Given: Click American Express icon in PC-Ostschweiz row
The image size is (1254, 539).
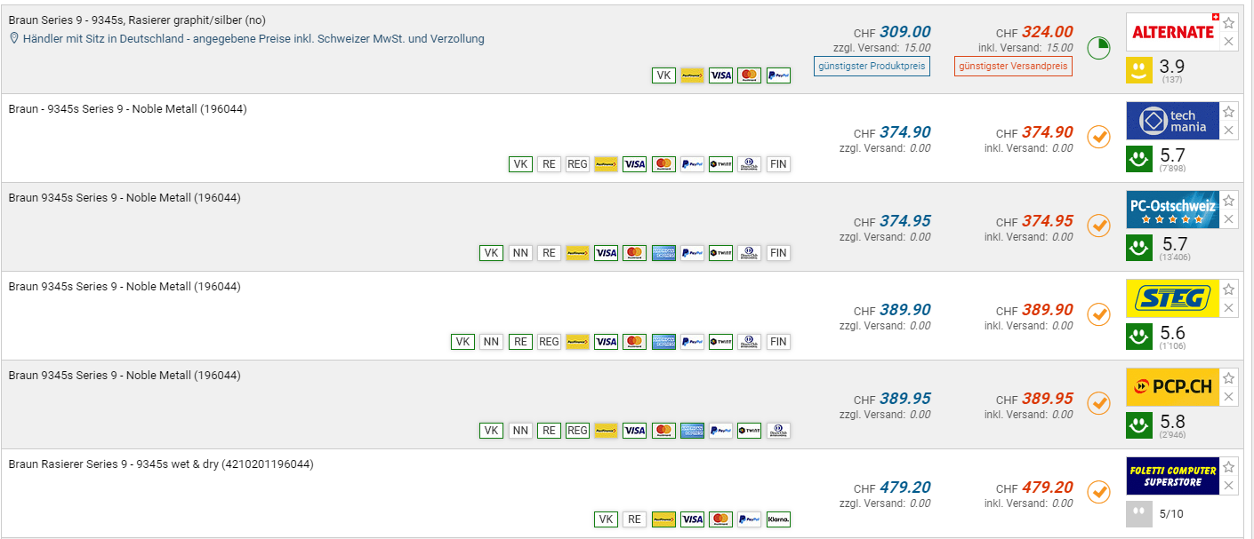Looking at the screenshot, I should point(663,253).
